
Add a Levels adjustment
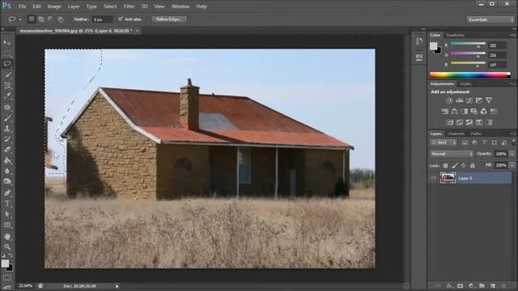click(459, 100)
